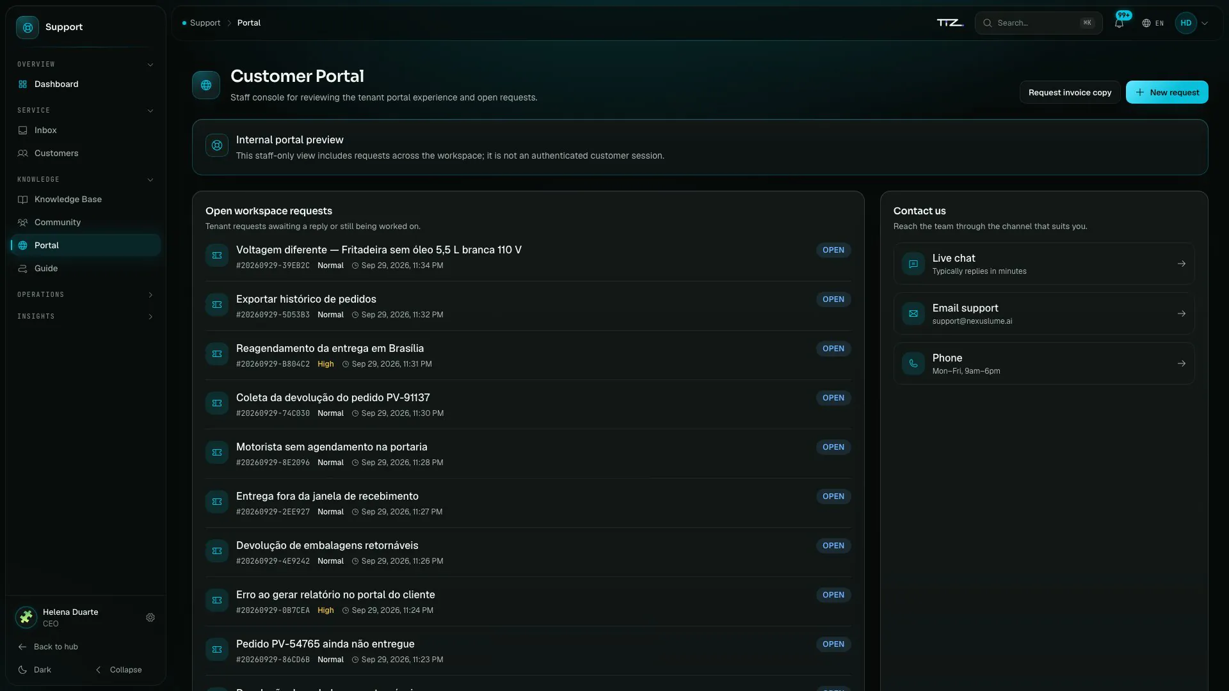1229x691 pixels.
Task: Click ticket icon for Erro ao gerar relatório
Action: pyautogui.click(x=217, y=600)
